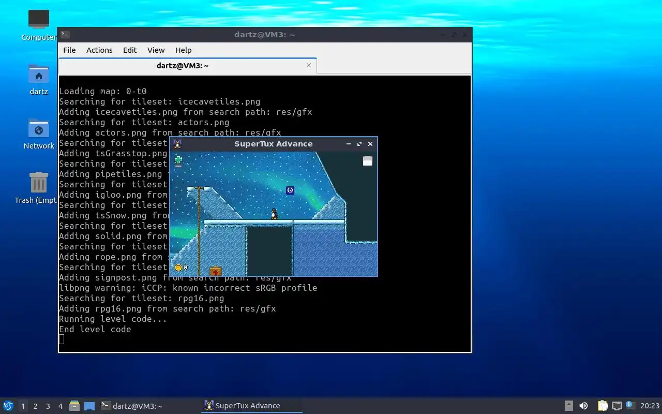Click the 'End level code' line
The width and height of the screenshot is (662, 414).
click(x=95, y=329)
